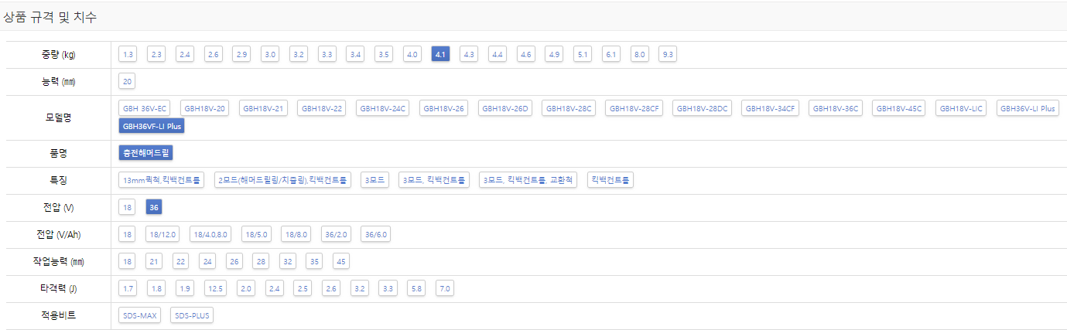Select model GBH18V-21
The image size is (1067, 330).
pyautogui.click(x=264, y=108)
